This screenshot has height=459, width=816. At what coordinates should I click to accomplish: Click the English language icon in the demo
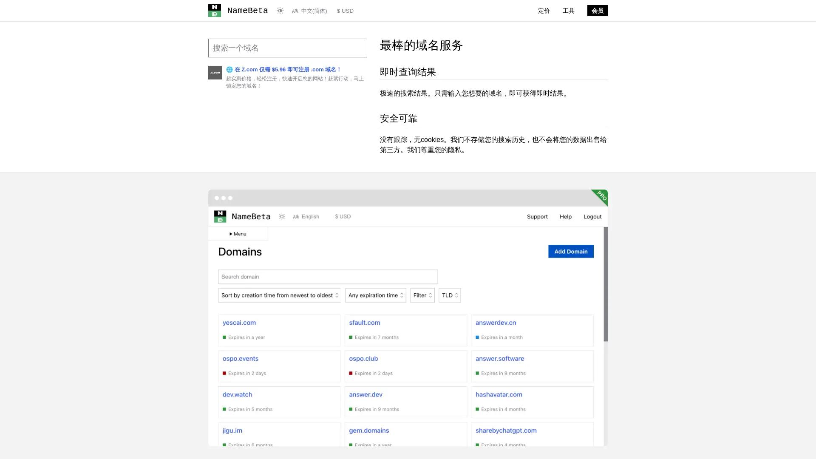point(296,216)
